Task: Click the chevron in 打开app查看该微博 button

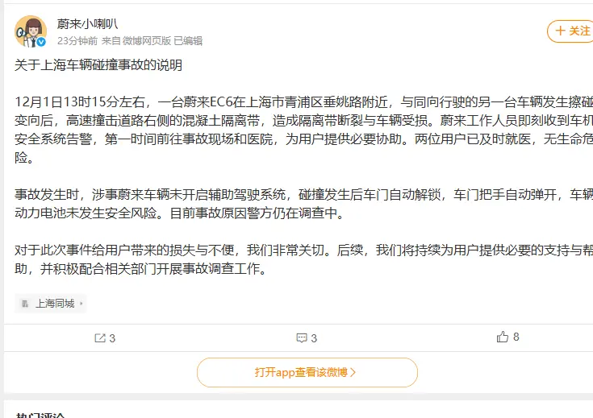Action: click(353, 372)
